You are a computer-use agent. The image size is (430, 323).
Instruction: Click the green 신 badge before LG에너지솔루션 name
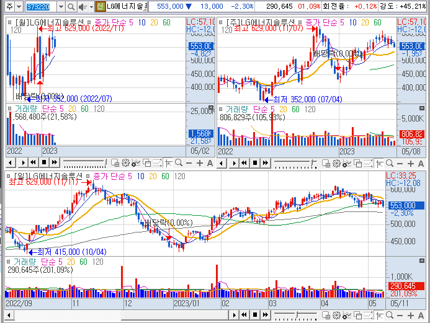coord(100,6)
